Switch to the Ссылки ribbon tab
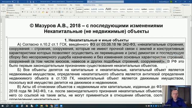The width and height of the screenshot is (192, 108). point(43,5)
